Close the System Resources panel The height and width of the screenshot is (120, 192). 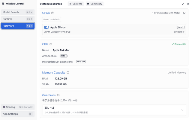pyautogui.click(x=188, y=4)
